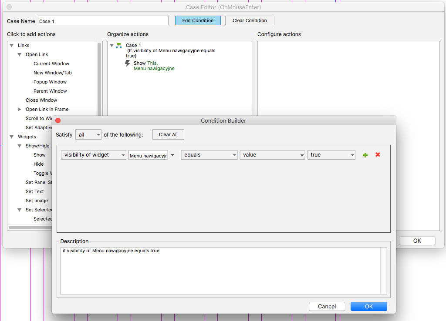
Task: Open the 'true' value dropdown
Action: (x=331, y=154)
